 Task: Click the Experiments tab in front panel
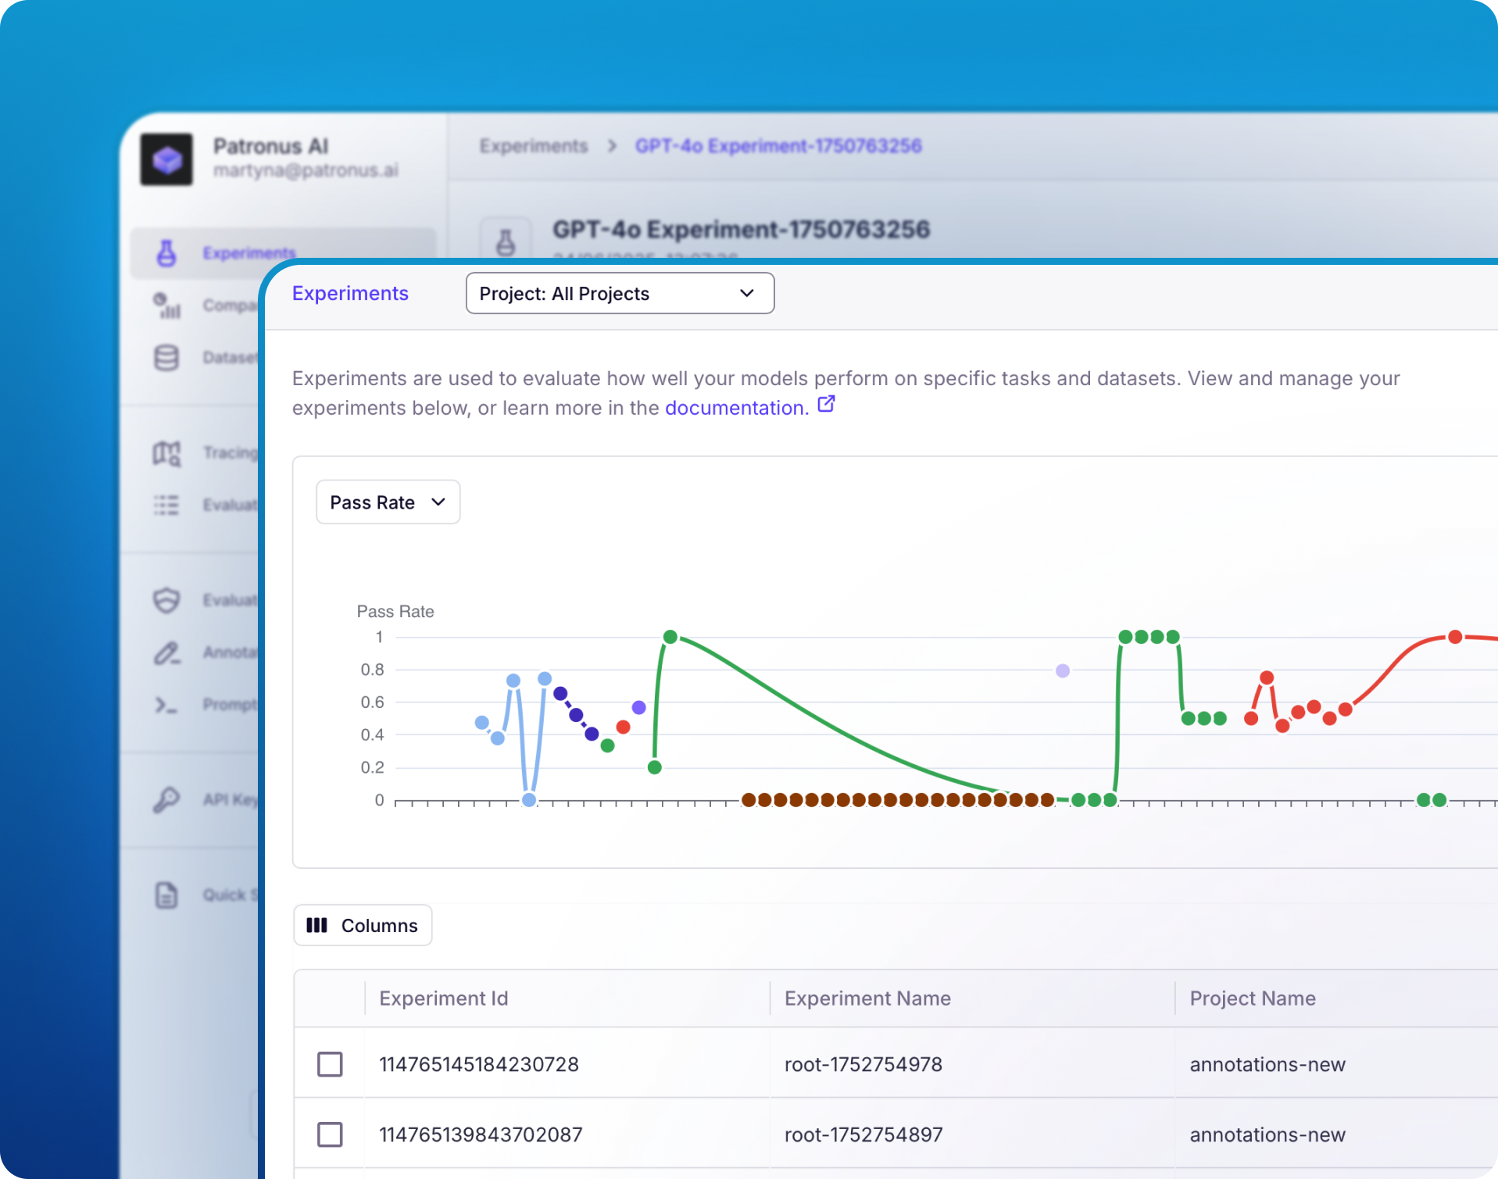click(x=350, y=293)
